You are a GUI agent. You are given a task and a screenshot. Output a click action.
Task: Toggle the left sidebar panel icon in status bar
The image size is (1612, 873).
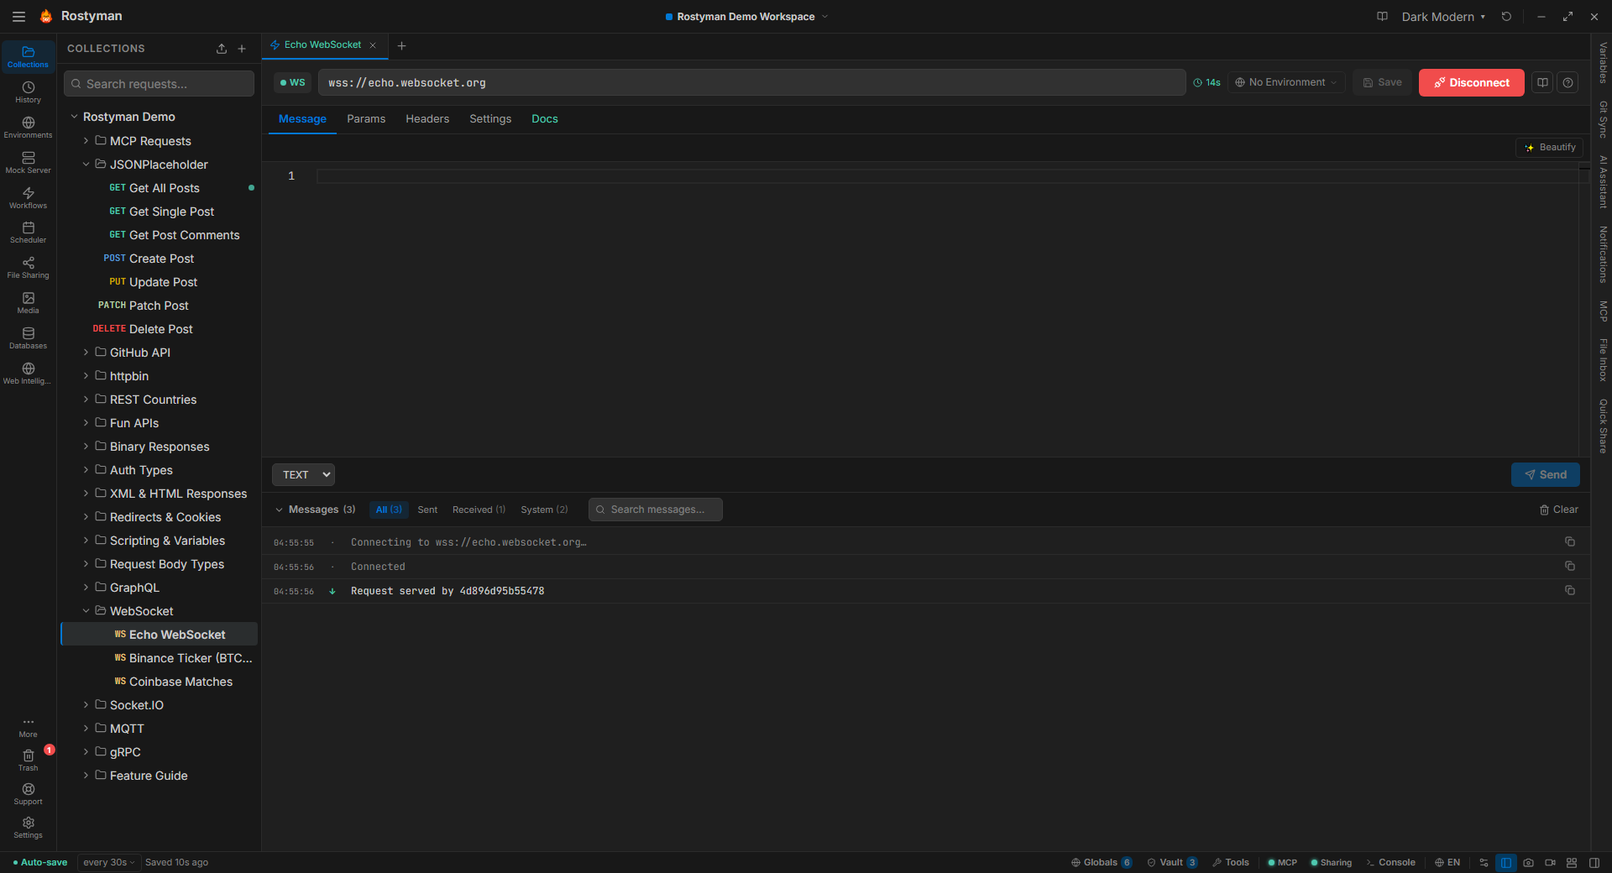[1506, 862]
